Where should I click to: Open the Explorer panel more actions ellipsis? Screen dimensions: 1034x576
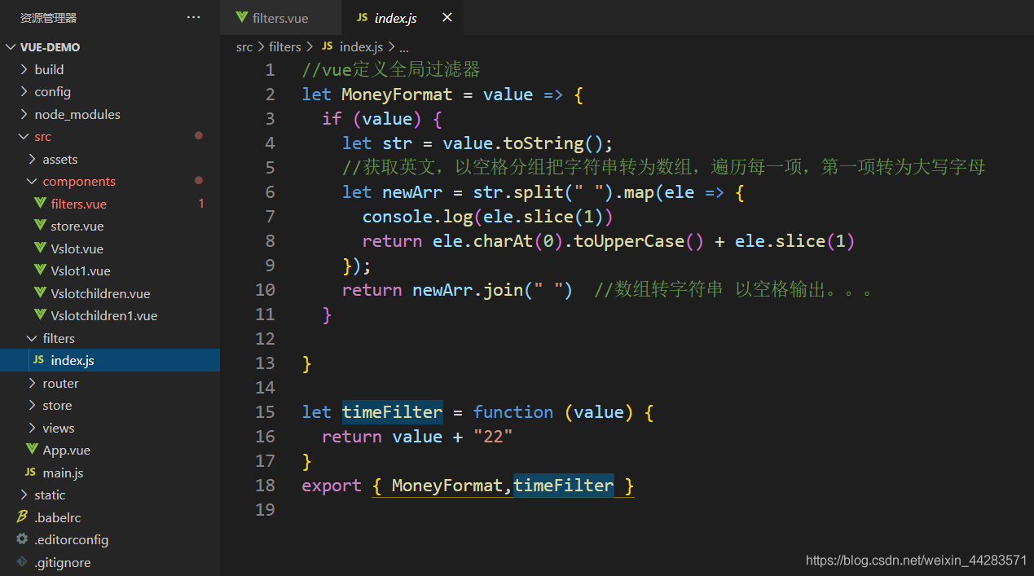click(193, 17)
